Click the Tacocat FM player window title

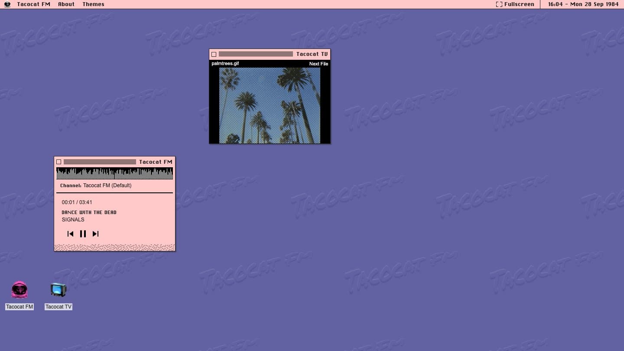pos(156,162)
